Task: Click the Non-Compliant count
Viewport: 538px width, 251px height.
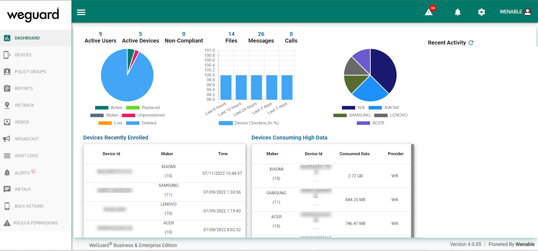Action: tap(184, 34)
